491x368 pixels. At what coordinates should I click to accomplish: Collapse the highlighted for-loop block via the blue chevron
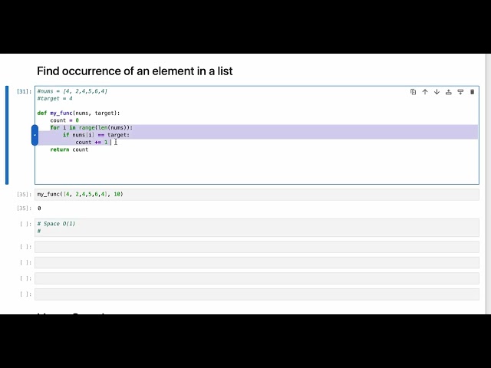pyautogui.click(x=35, y=135)
